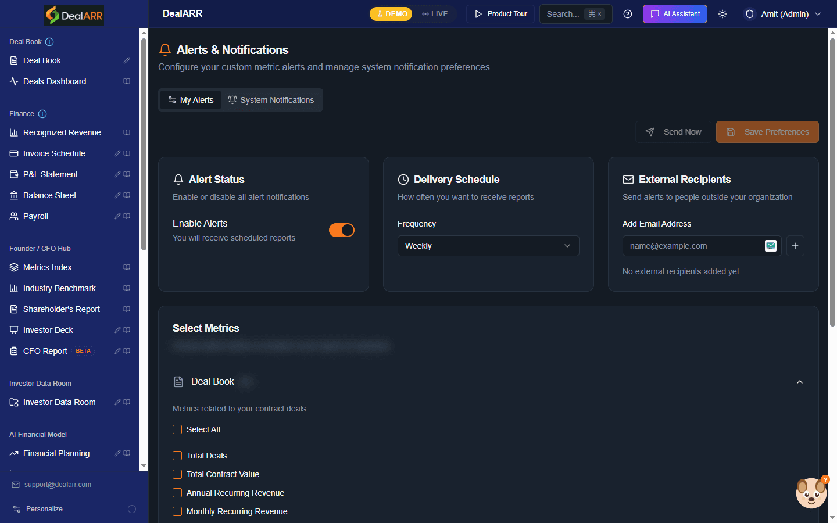Image resolution: width=837 pixels, height=523 pixels.
Task: Toggle the light/dark theme sun icon
Action: point(722,14)
